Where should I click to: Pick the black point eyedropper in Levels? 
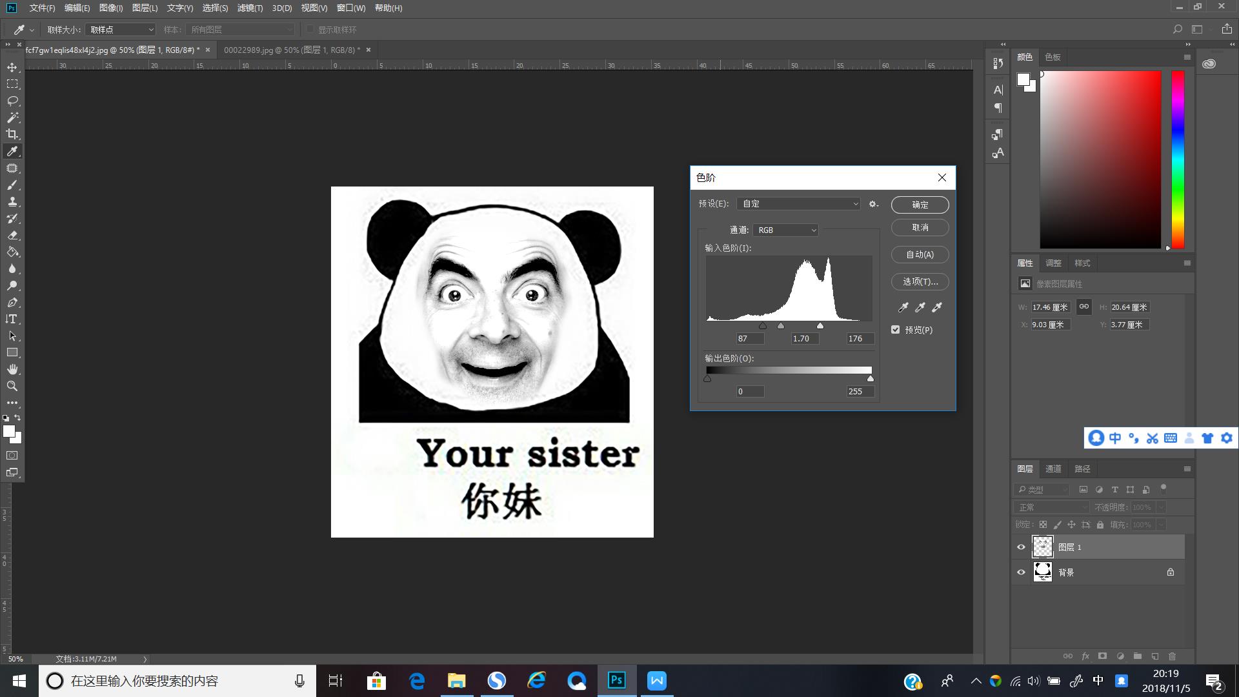pos(903,307)
